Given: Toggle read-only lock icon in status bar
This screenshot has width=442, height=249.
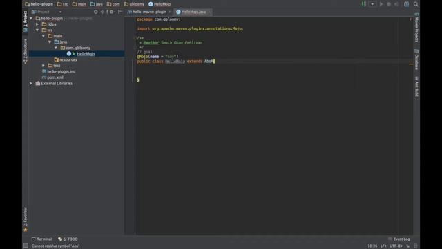Looking at the screenshot, I should click(408, 246).
